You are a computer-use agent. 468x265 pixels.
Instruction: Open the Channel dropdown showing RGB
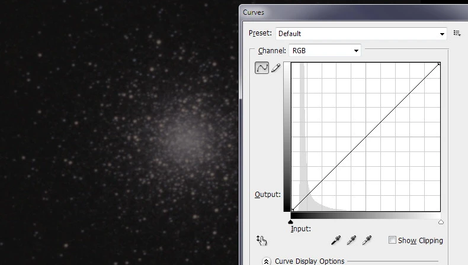pyautogui.click(x=325, y=51)
